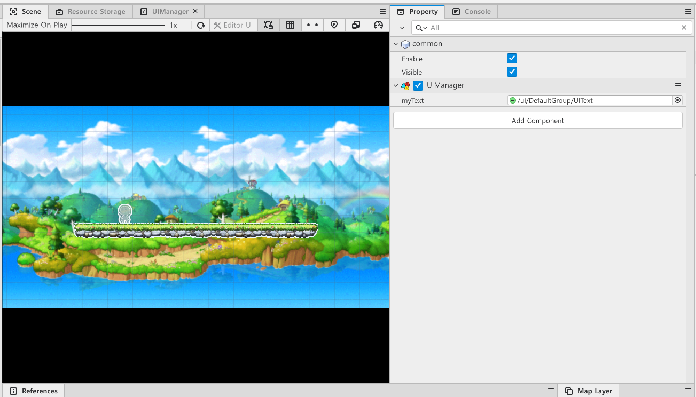696x397 pixels.
Task: Toggle the selection-box tool icon
Action: coord(269,25)
